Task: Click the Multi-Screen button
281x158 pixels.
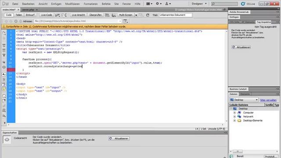Action: point(126,15)
